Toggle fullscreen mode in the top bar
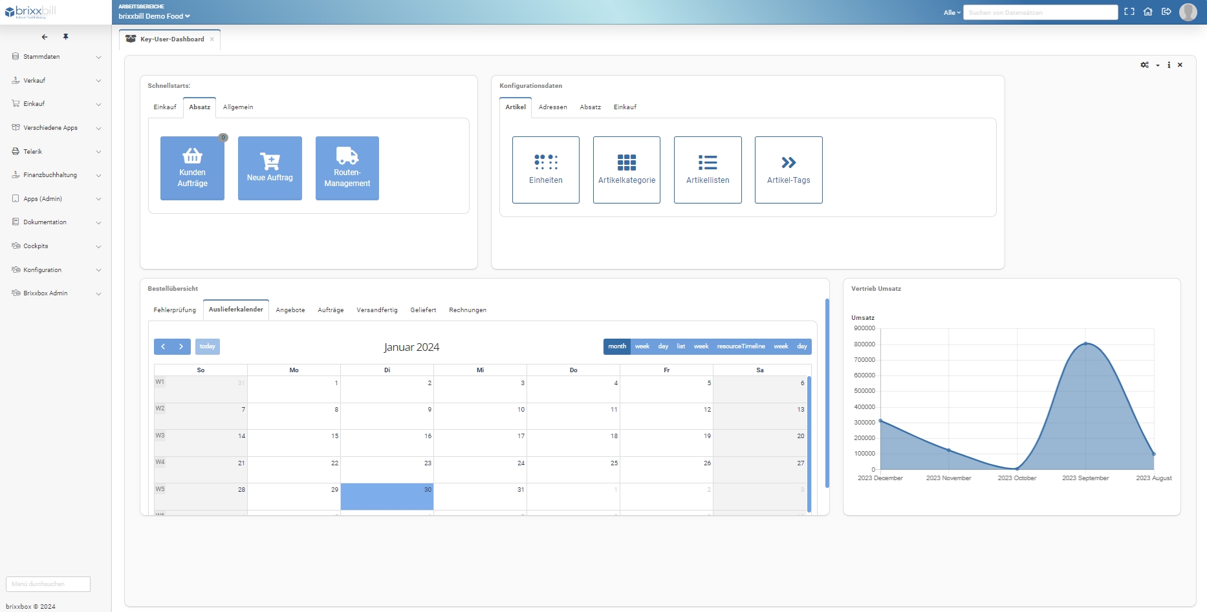 (x=1129, y=12)
